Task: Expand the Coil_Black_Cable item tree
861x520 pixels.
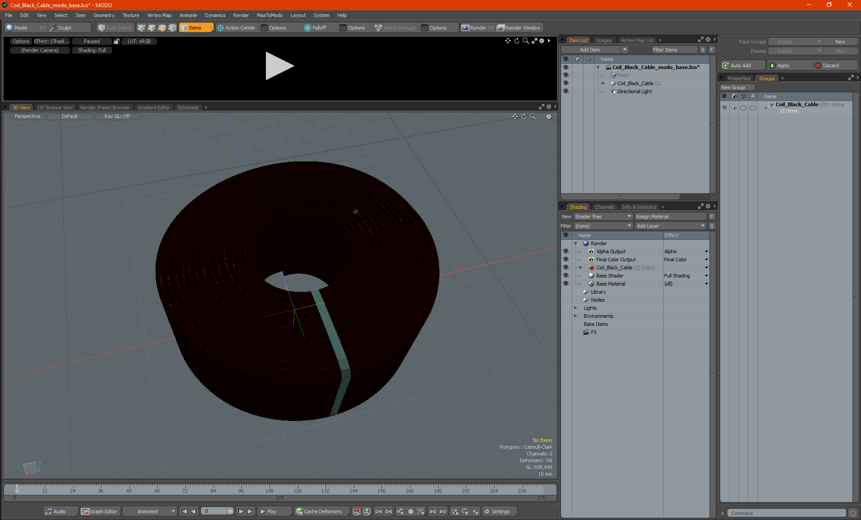Action: click(603, 83)
